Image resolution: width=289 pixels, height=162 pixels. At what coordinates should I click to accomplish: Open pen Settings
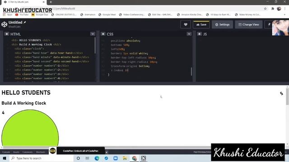223,25
